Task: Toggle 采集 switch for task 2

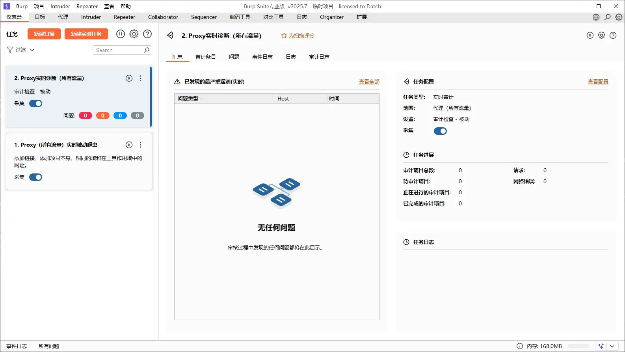Action: (x=36, y=103)
